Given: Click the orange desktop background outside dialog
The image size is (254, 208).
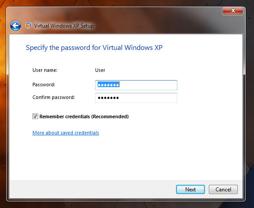Looking at the screenshot, I should pyautogui.click(x=3, y=104).
